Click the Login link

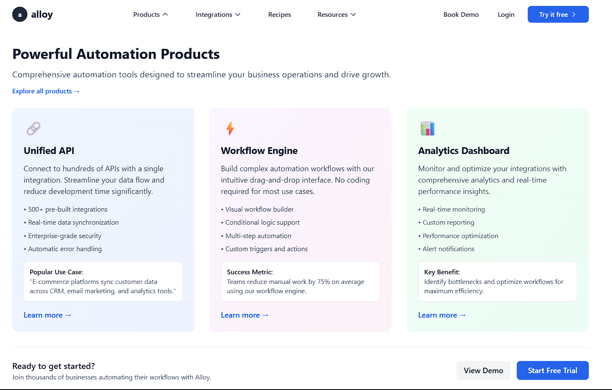(506, 15)
